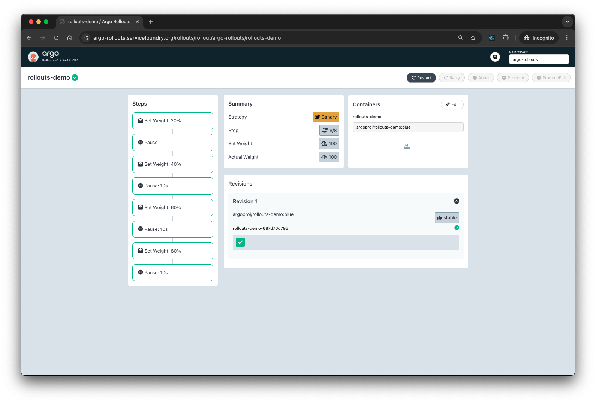Select the indefinite Pause step
The image size is (596, 403).
(x=173, y=143)
